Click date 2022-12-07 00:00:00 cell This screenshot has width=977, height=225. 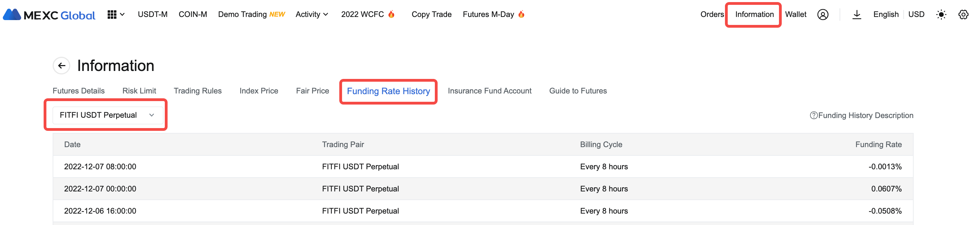pos(100,189)
